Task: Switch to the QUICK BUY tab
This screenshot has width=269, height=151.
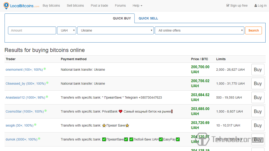Action: point(122,18)
